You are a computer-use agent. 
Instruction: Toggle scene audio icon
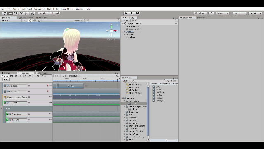tap(35, 20)
